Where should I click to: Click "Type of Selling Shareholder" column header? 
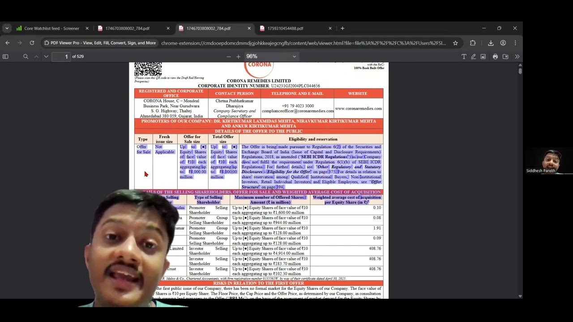click(x=208, y=200)
